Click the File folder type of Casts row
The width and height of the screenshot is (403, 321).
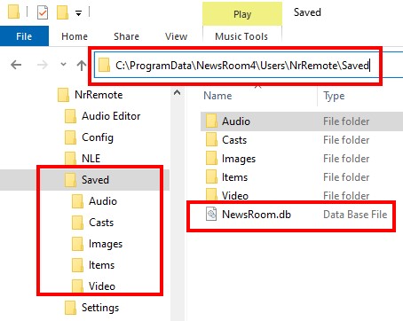[346, 140]
